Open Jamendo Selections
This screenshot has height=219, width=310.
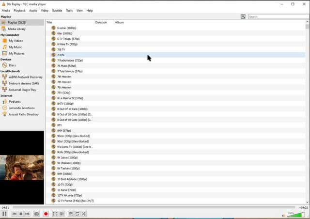[22, 108]
